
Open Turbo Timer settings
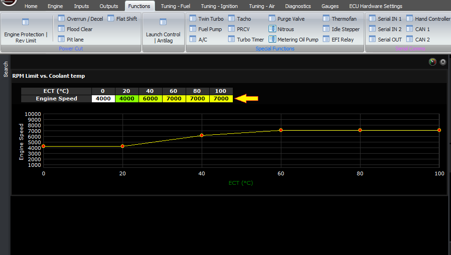(x=246, y=40)
